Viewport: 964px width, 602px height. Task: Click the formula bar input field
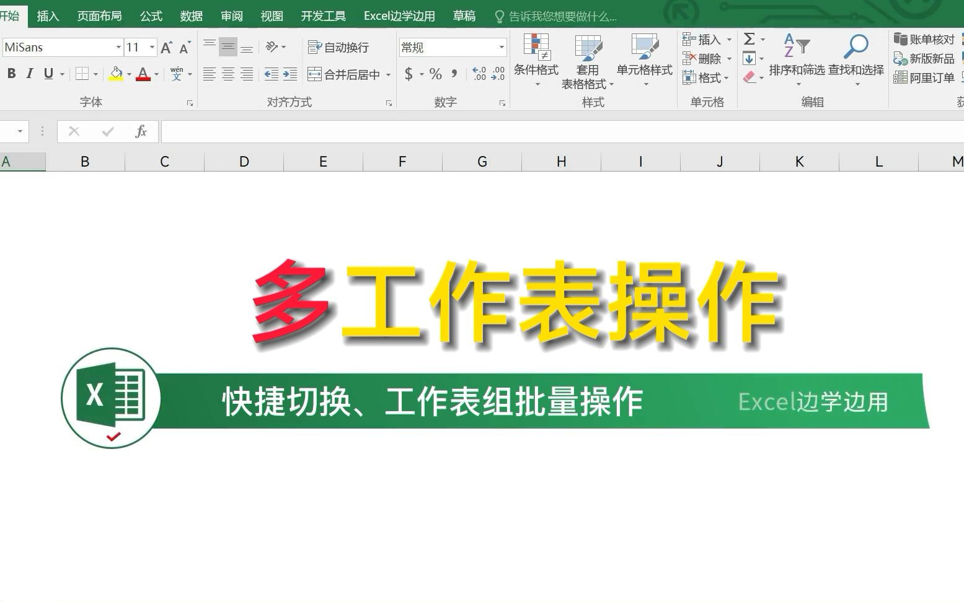pos(562,131)
